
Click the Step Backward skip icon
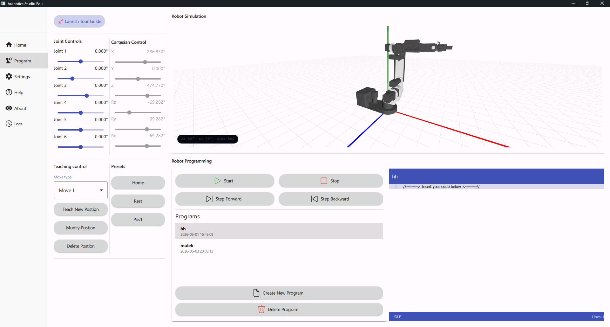click(314, 199)
